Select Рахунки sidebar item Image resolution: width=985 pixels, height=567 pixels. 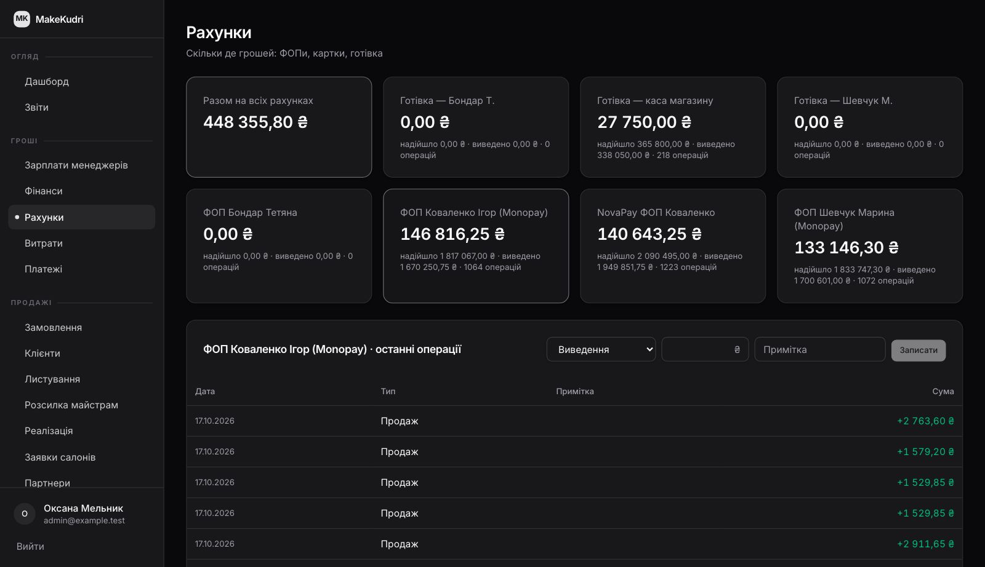click(x=81, y=217)
